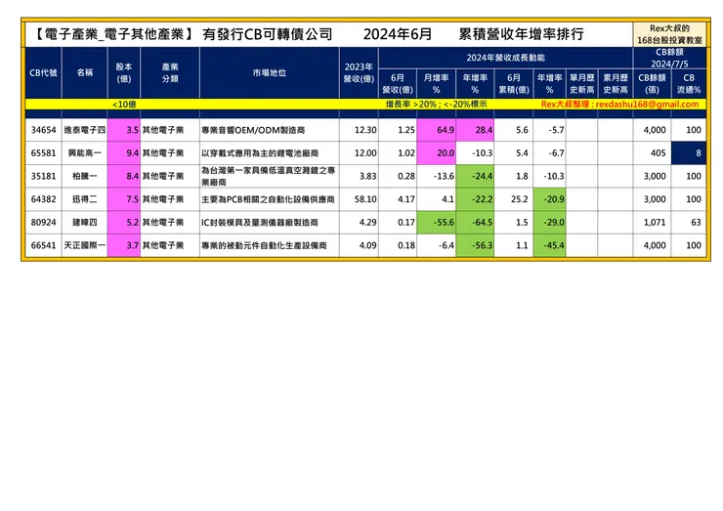Click the 2023年營收(億) column header
Viewport: 723px width, 511px height.
click(x=359, y=73)
